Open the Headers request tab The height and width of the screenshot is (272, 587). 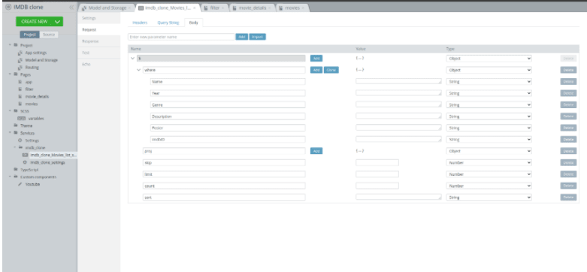pyautogui.click(x=140, y=23)
